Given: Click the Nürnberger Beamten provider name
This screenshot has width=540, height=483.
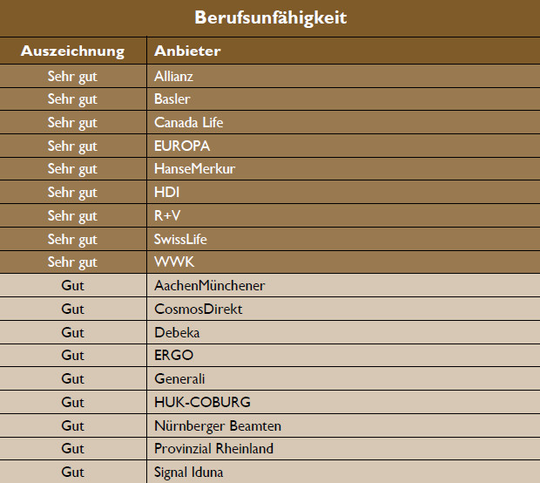Looking at the screenshot, I should (217, 425).
